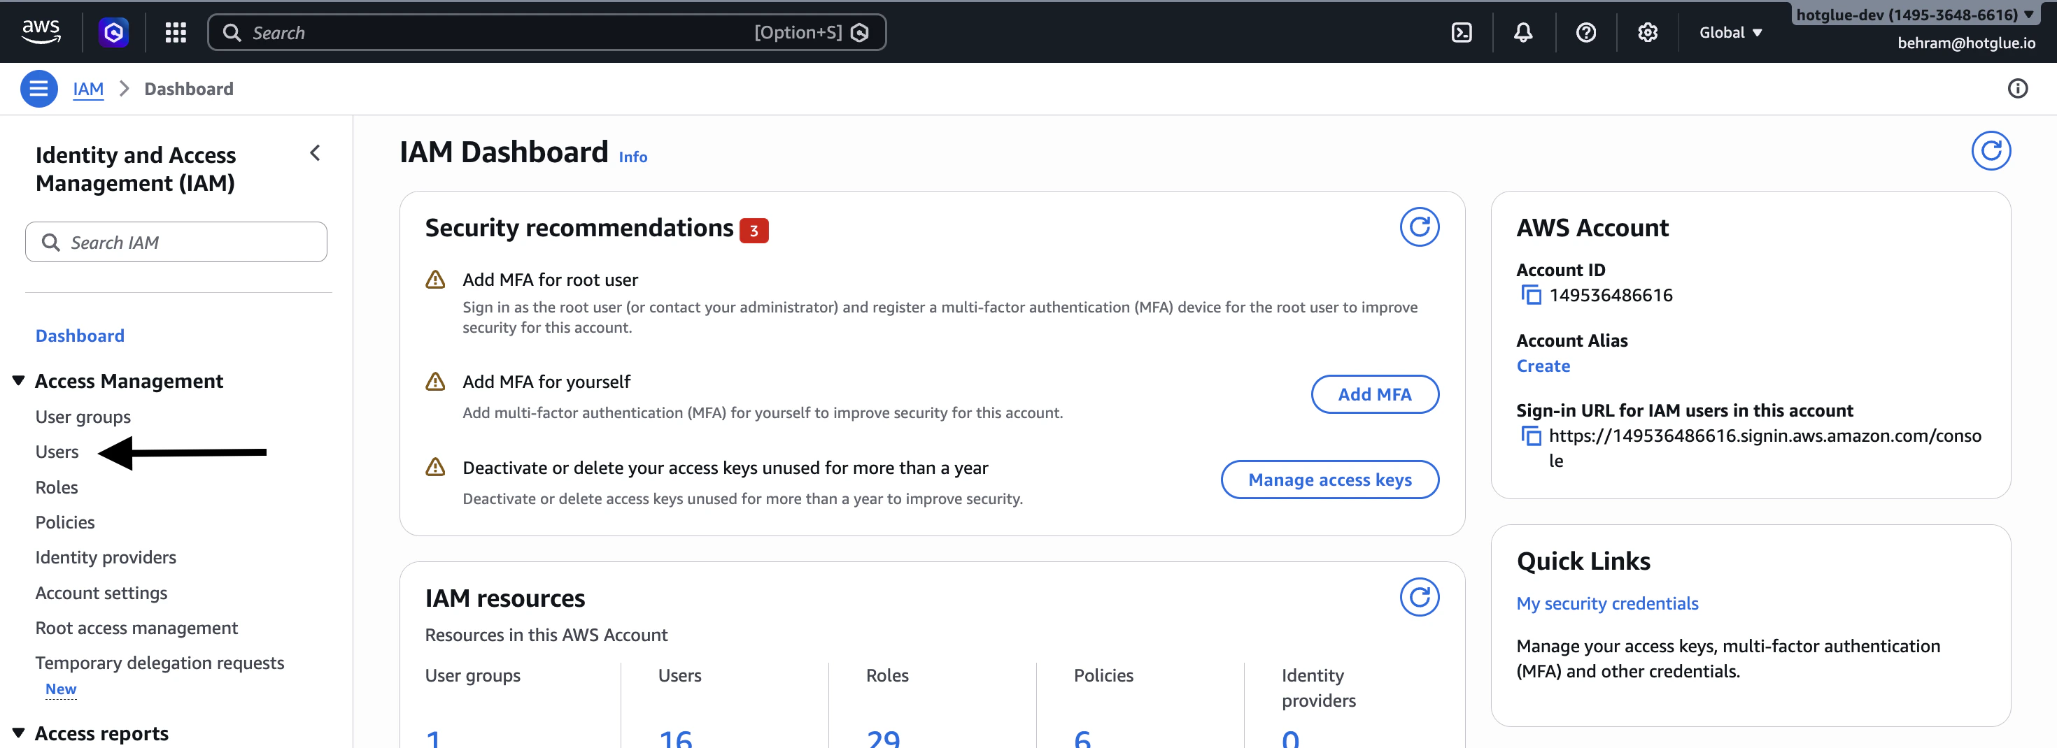Open My security credentials link
Viewport: 2057px width, 748px height.
[1606, 603]
